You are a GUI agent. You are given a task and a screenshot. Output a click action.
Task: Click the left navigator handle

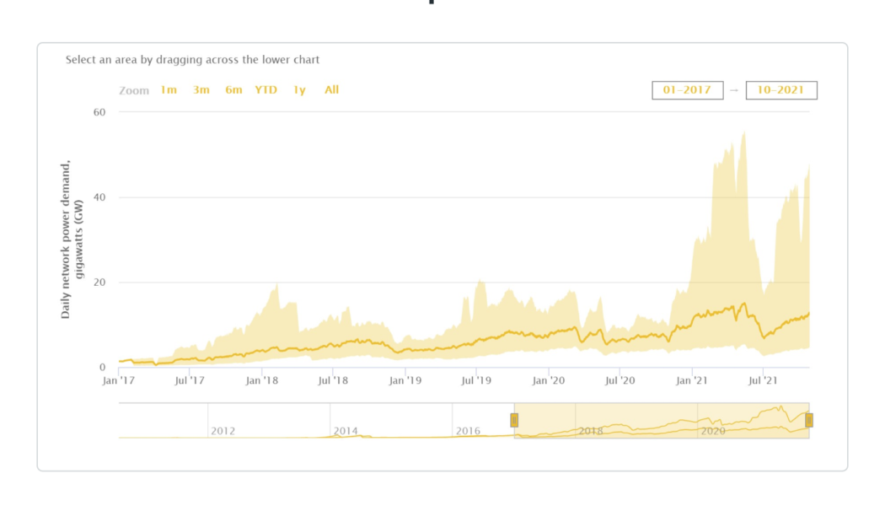pyautogui.click(x=513, y=419)
